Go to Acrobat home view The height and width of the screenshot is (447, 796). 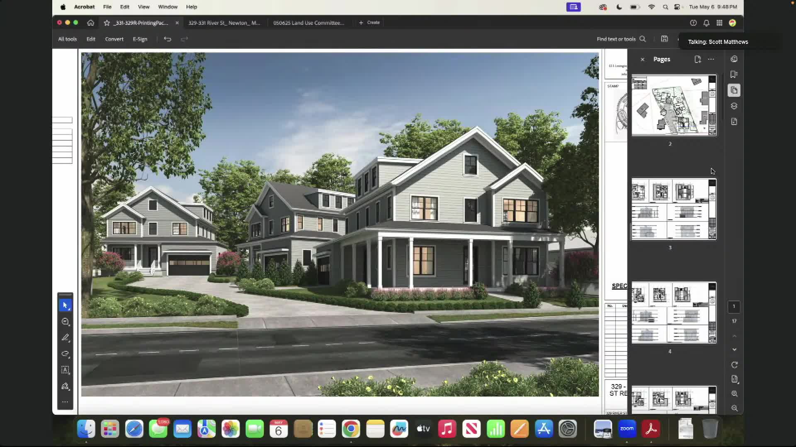(90, 23)
